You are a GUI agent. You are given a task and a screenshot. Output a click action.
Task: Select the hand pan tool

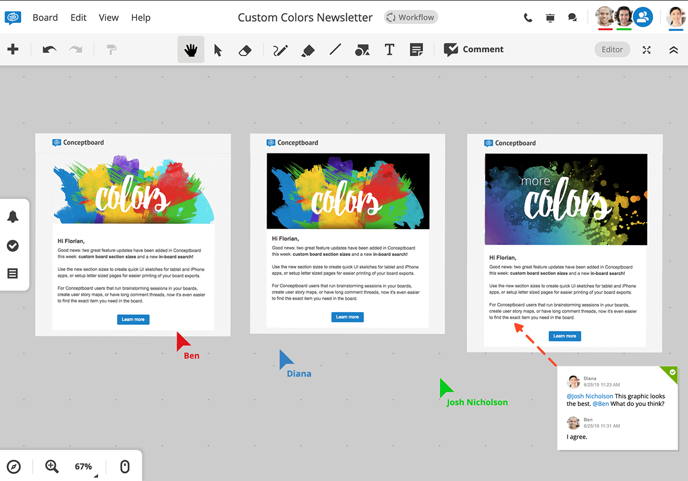click(191, 50)
